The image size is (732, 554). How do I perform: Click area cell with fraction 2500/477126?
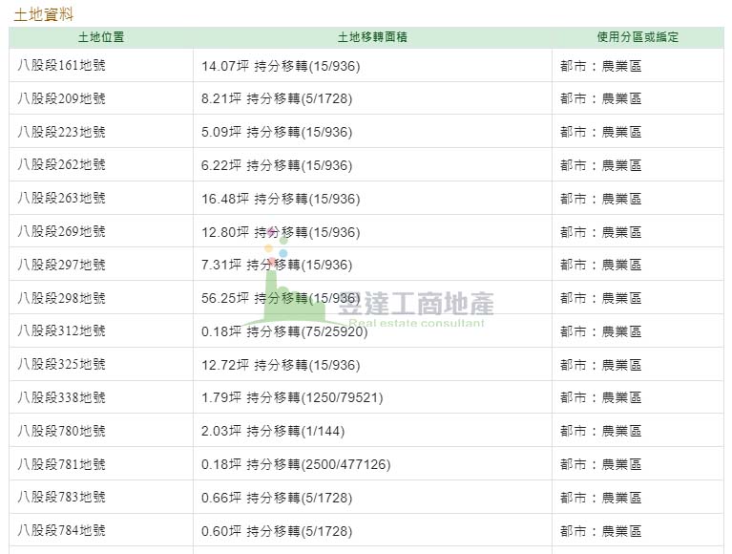pos(296,464)
